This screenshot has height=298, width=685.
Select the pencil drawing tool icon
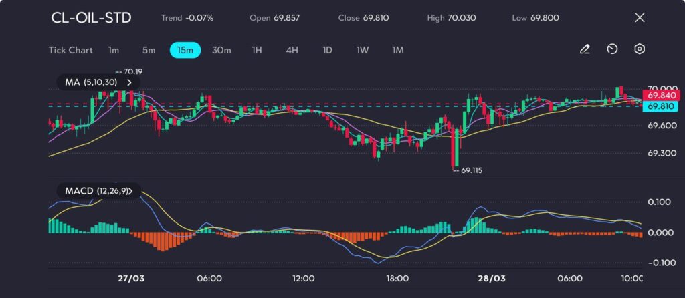(585, 49)
